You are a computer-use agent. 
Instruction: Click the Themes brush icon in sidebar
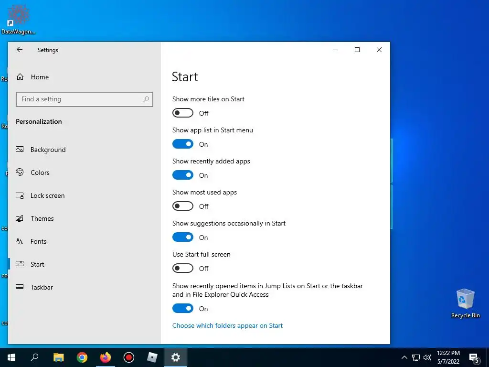coord(20,218)
